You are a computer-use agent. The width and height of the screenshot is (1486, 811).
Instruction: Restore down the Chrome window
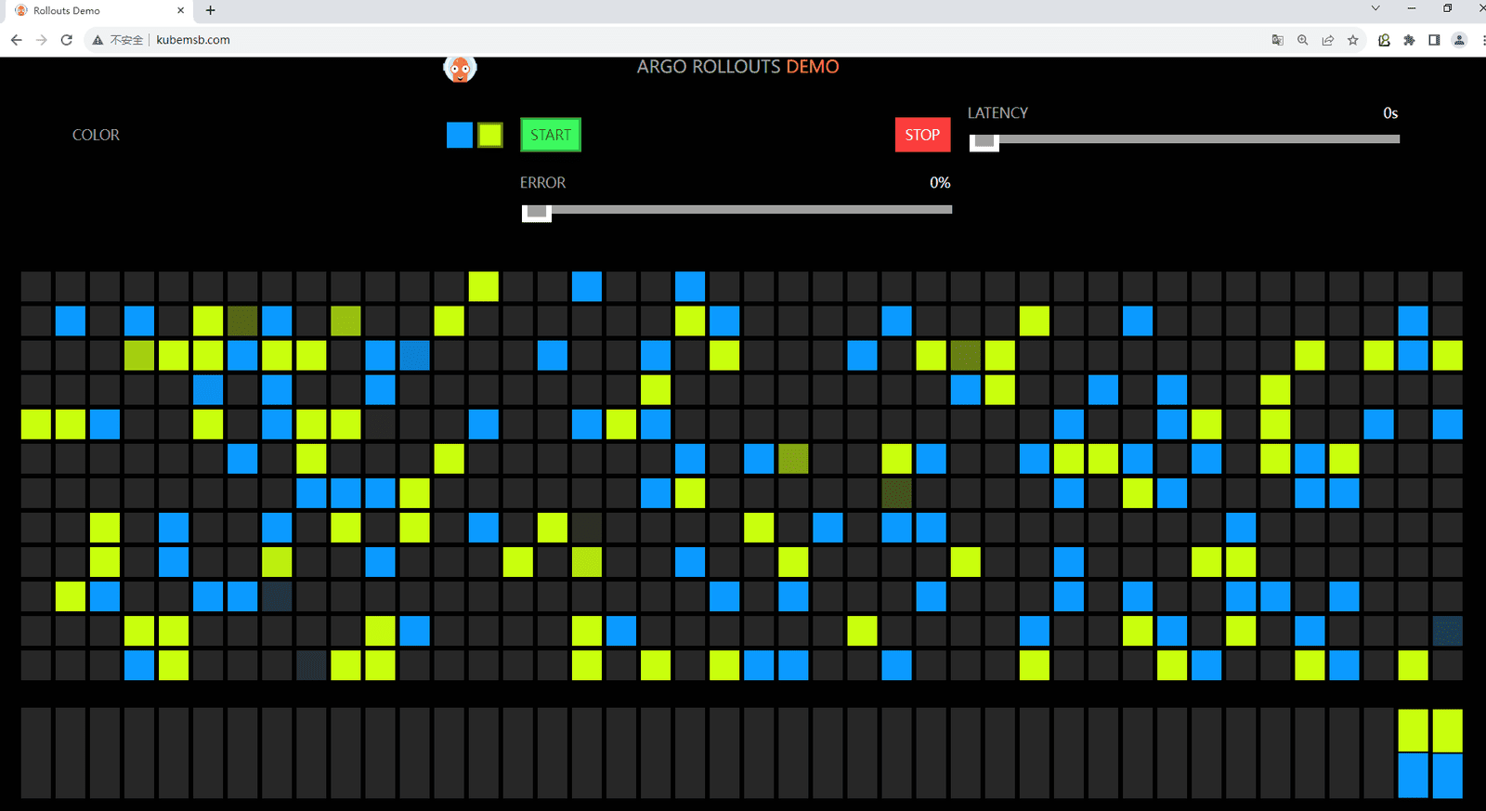pos(1447,8)
